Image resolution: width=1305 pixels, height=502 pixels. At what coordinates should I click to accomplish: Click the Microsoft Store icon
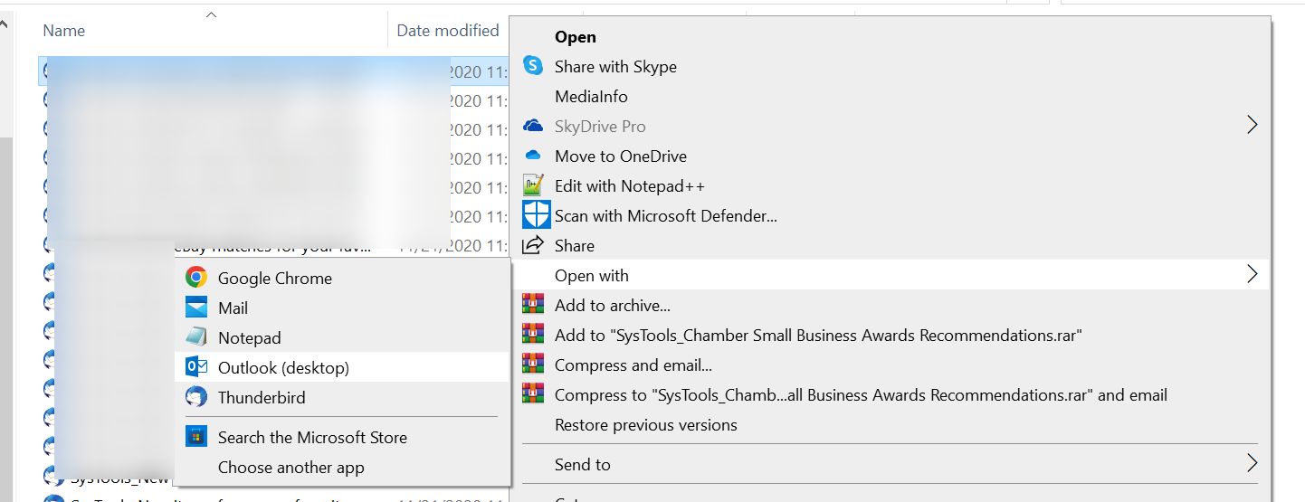pyautogui.click(x=195, y=437)
